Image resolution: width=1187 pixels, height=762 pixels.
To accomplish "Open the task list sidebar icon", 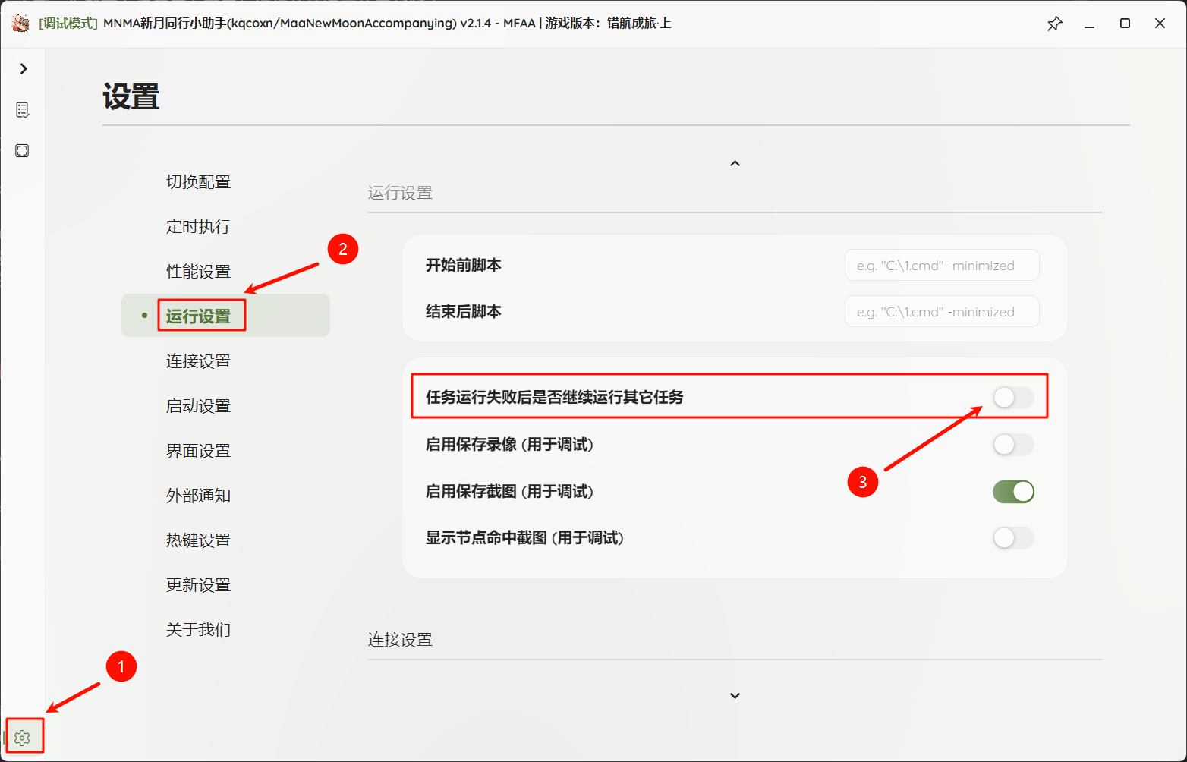I will click(x=23, y=110).
